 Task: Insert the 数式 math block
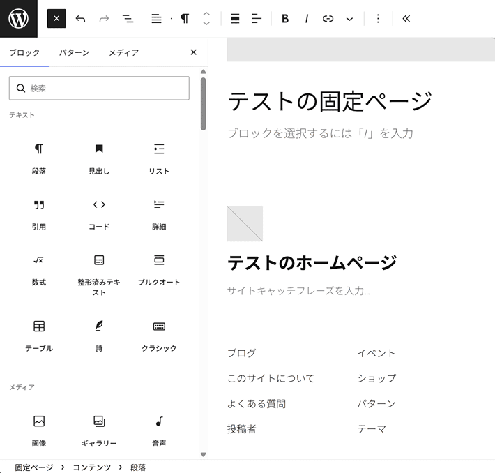pos(39,271)
